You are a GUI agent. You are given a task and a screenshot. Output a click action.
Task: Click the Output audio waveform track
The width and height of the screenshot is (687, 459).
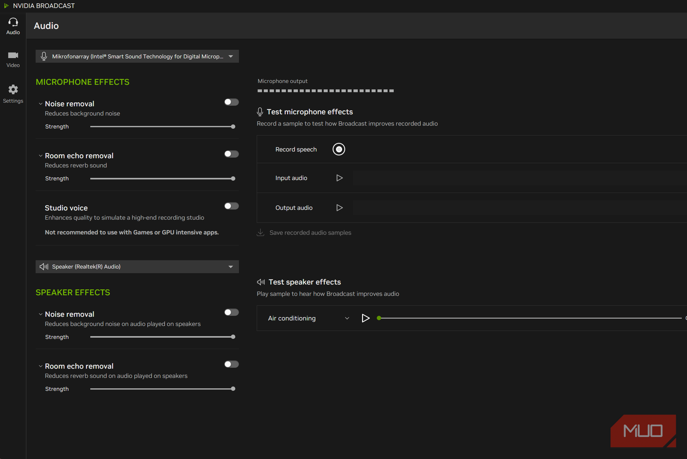520,208
